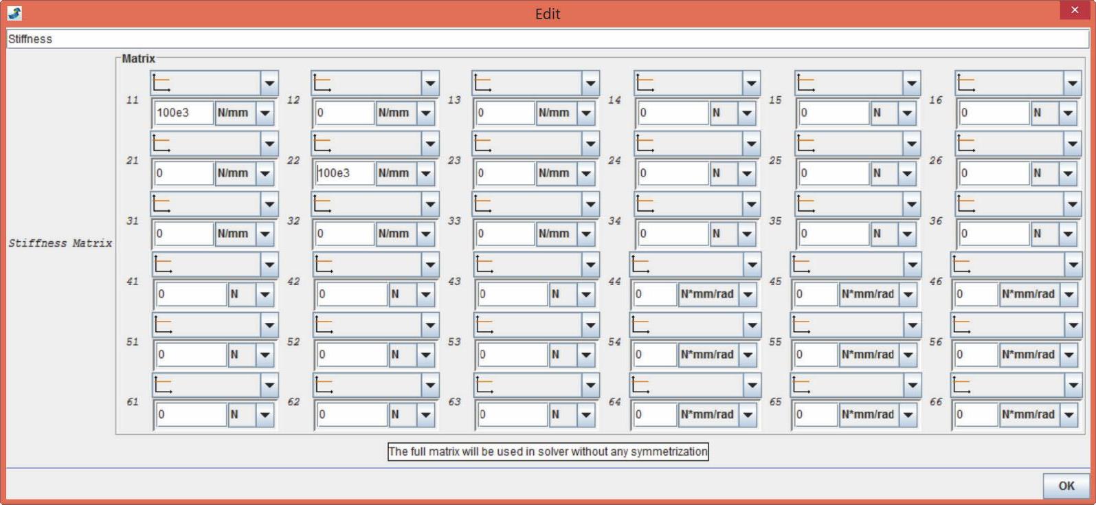Expand the function type dropdown for cell 13
The height and width of the screenshot is (505, 1096).
pos(590,83)
